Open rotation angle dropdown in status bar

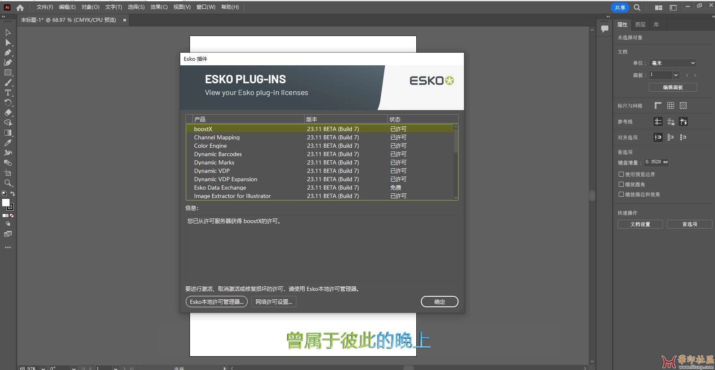click(74, 368)
